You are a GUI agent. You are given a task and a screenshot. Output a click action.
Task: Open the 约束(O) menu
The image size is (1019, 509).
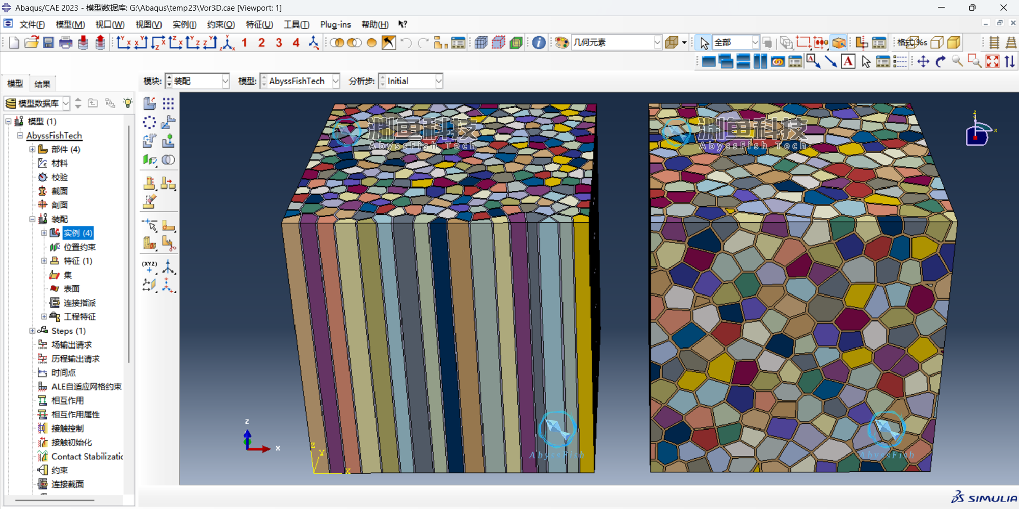tap(221, 24)
